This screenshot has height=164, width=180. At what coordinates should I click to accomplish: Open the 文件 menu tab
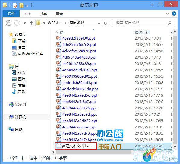(x=11, y=14)
